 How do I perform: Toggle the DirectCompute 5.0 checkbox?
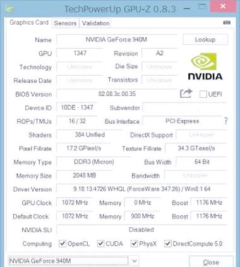coord(167,244)
